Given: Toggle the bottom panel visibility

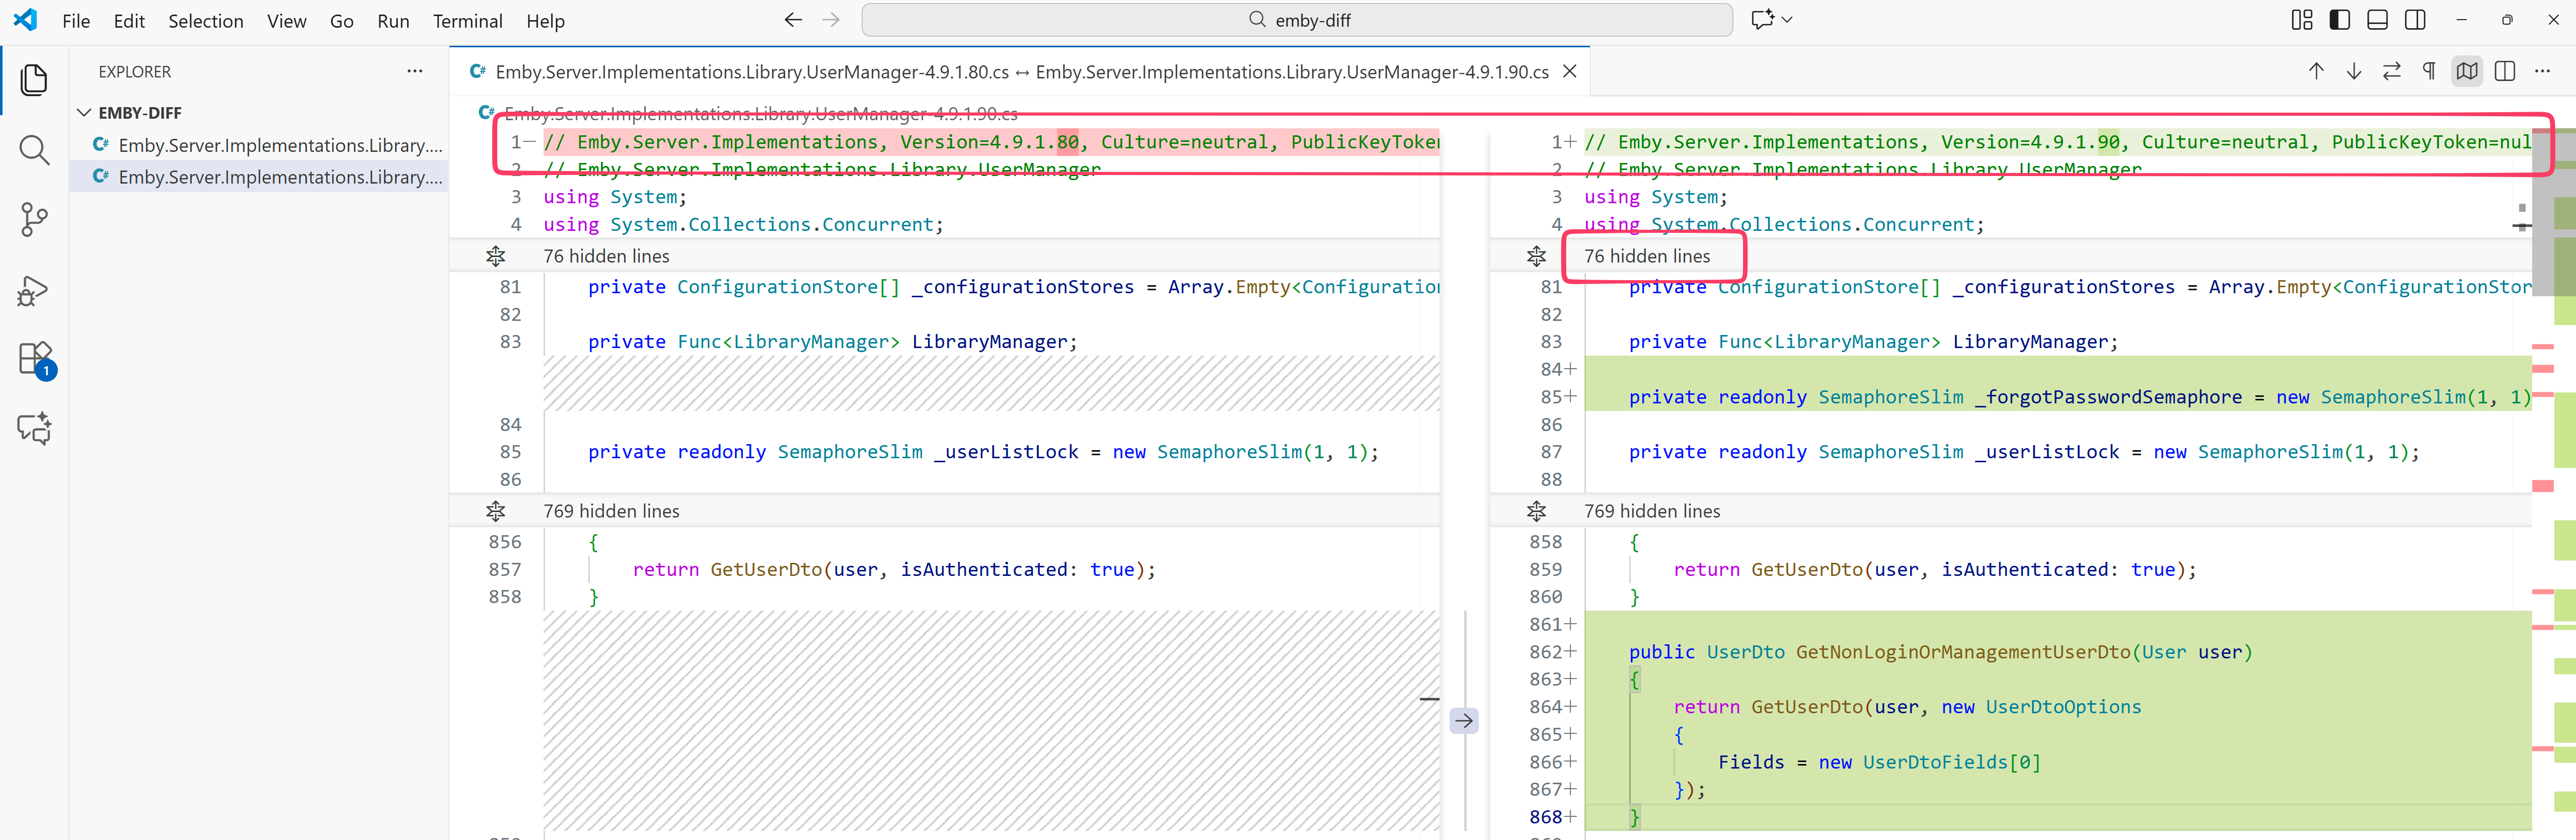Looking at the screenshot, I should click(2377, 19).
